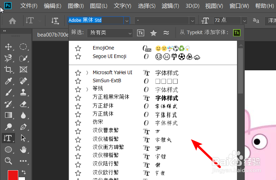Open the font size dropdown arrow
276x180 pixels.
(244, 21)
